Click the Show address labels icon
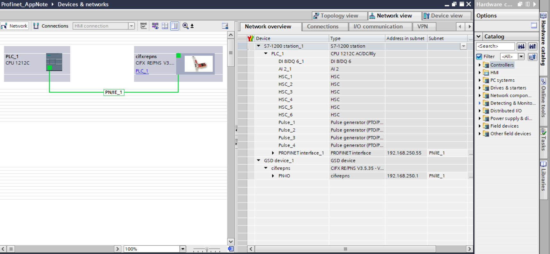The height and width of the screenshot is (254, 550). point(155,26)
